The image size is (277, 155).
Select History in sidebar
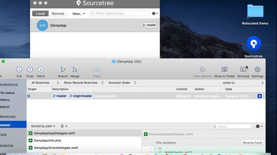[x=5, y=100]
